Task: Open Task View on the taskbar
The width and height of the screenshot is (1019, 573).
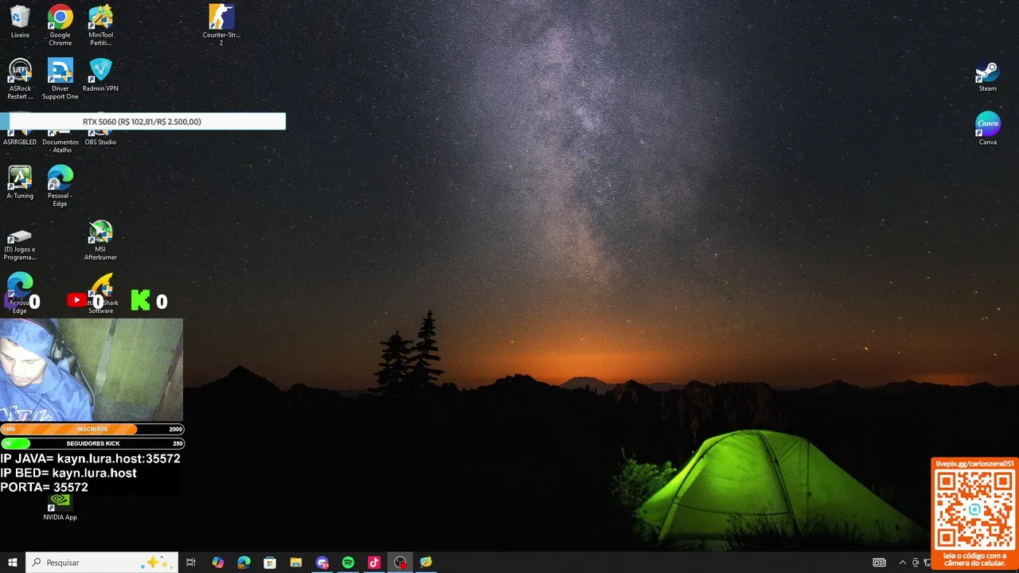Action: pos(191,563)
